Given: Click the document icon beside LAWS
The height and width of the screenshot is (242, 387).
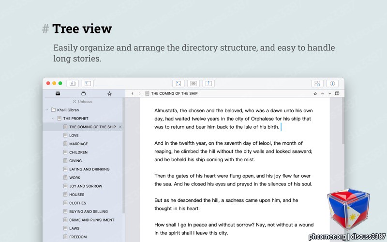Looking at the screenshot, I should coord(65,228).
